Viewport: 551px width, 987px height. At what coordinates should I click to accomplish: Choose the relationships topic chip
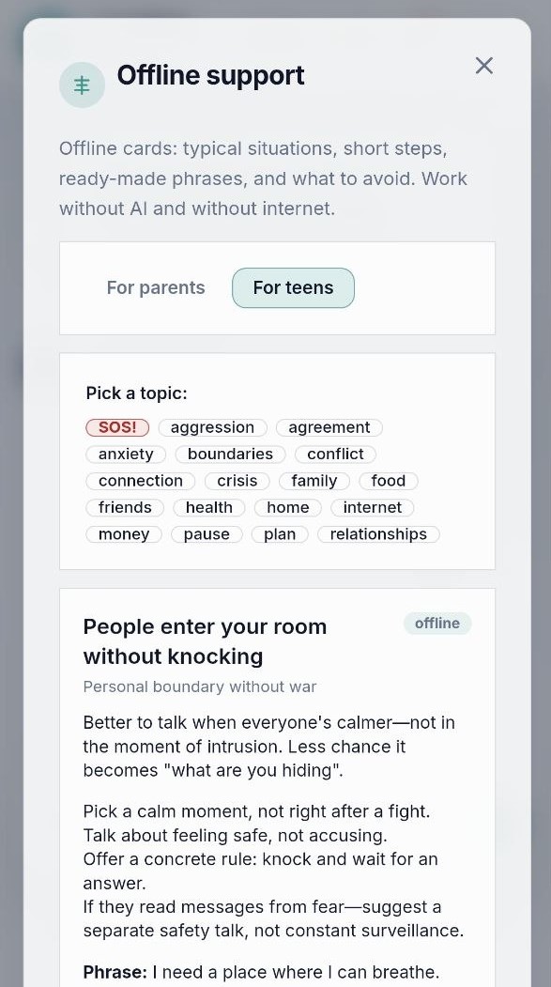pyautogui.click(x=378, y=534)
